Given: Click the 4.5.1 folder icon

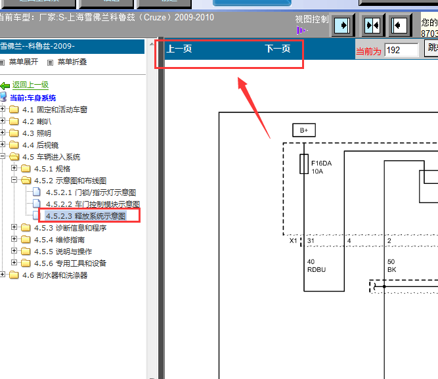Looking at the screenshot, I should coord(26,168).
